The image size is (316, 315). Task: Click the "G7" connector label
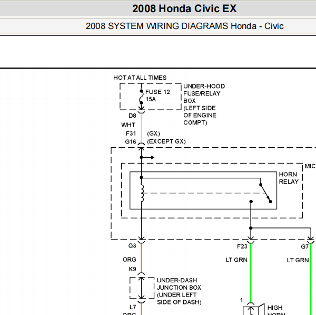coord(305,246)
